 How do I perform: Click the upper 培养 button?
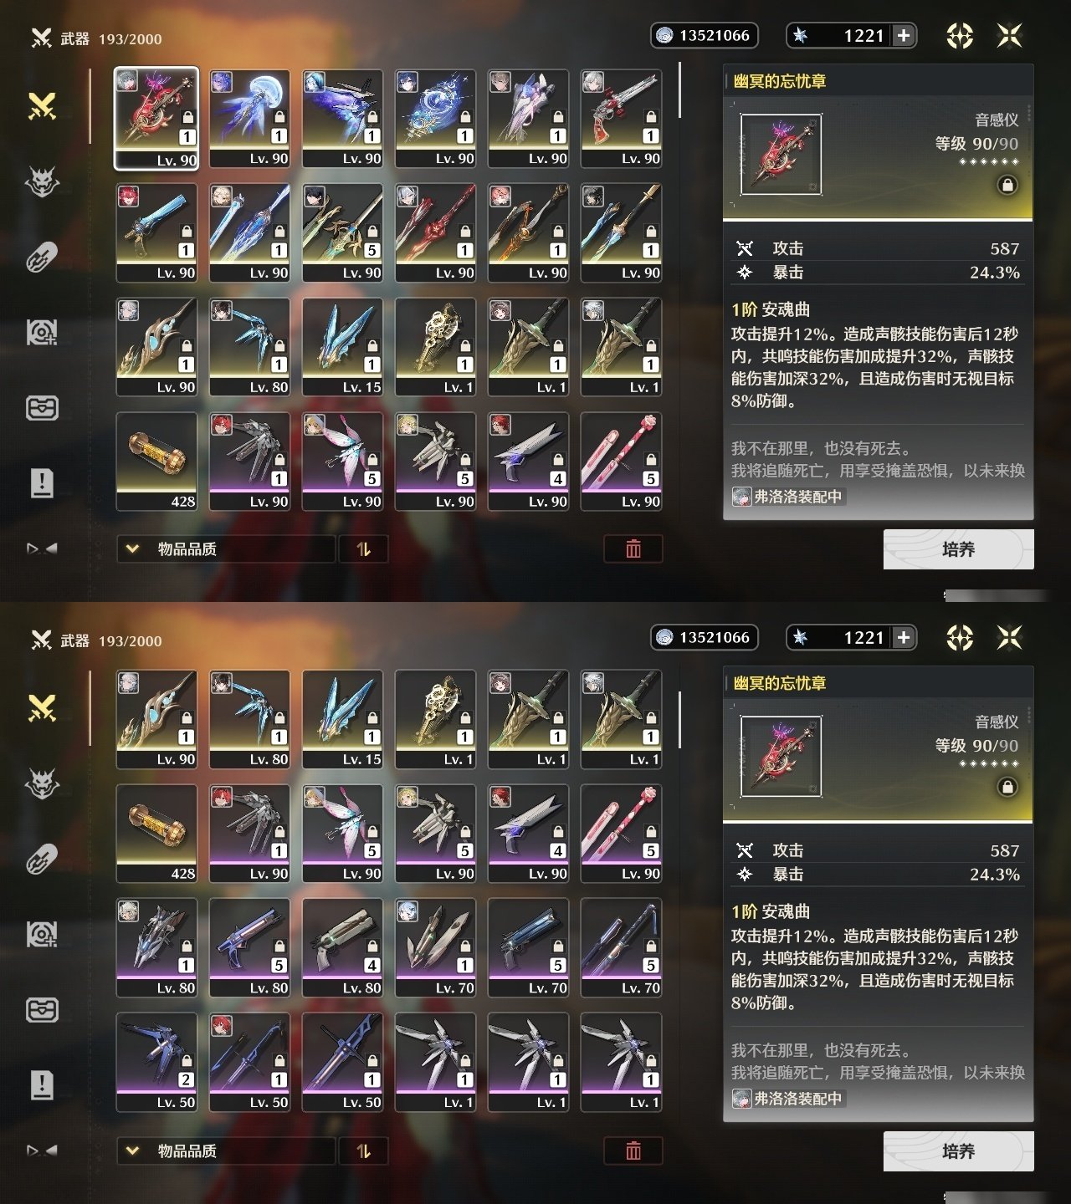point(958,549)
